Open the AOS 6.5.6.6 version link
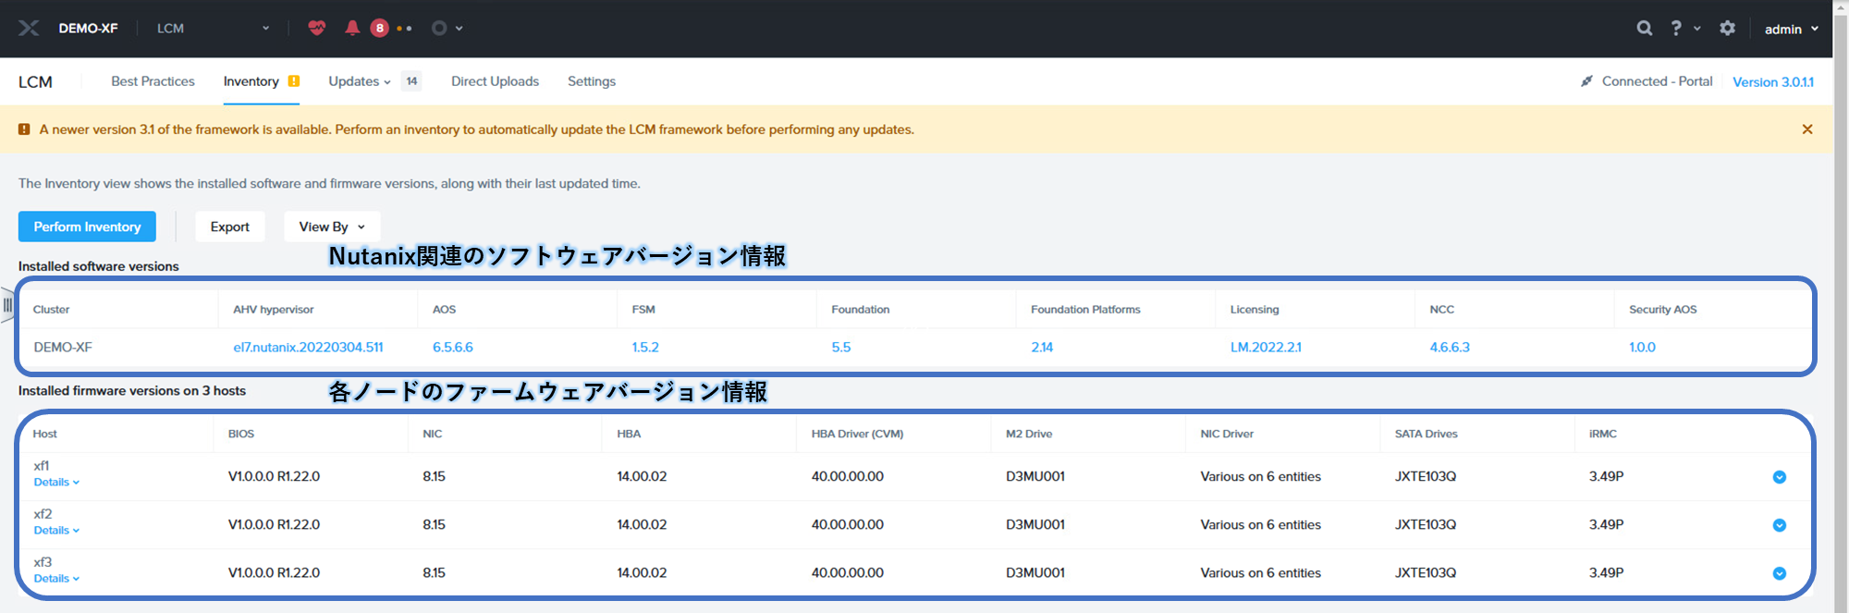 453,347
